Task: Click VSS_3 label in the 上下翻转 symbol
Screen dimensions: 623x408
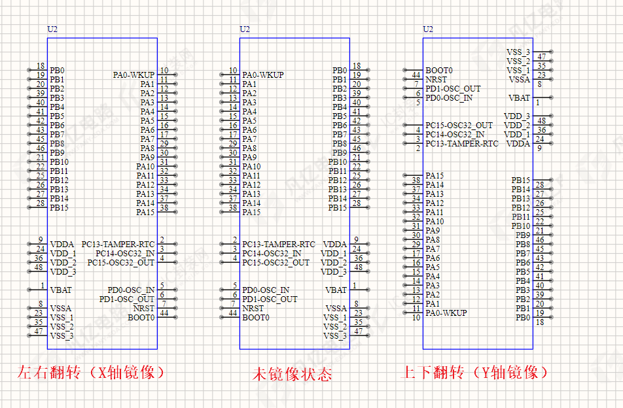Action: click(x=518, y=52)
